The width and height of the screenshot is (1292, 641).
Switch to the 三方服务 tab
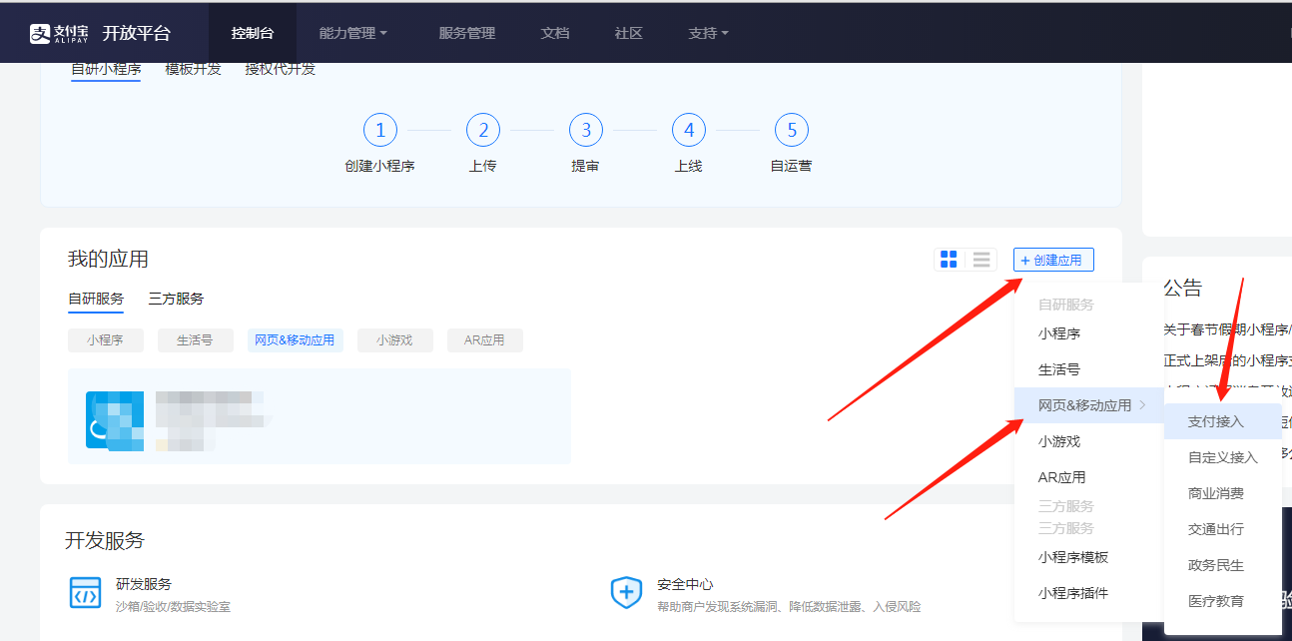[x=176, y=299]
